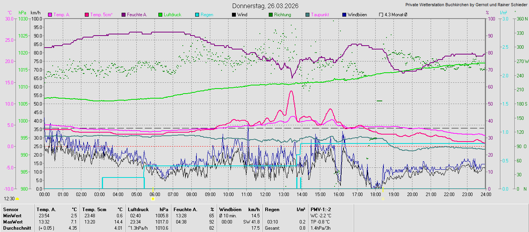Click the magenta Temp. A. legend swatch
This screenshot has width=529, height=232.
tap(50, 15)
